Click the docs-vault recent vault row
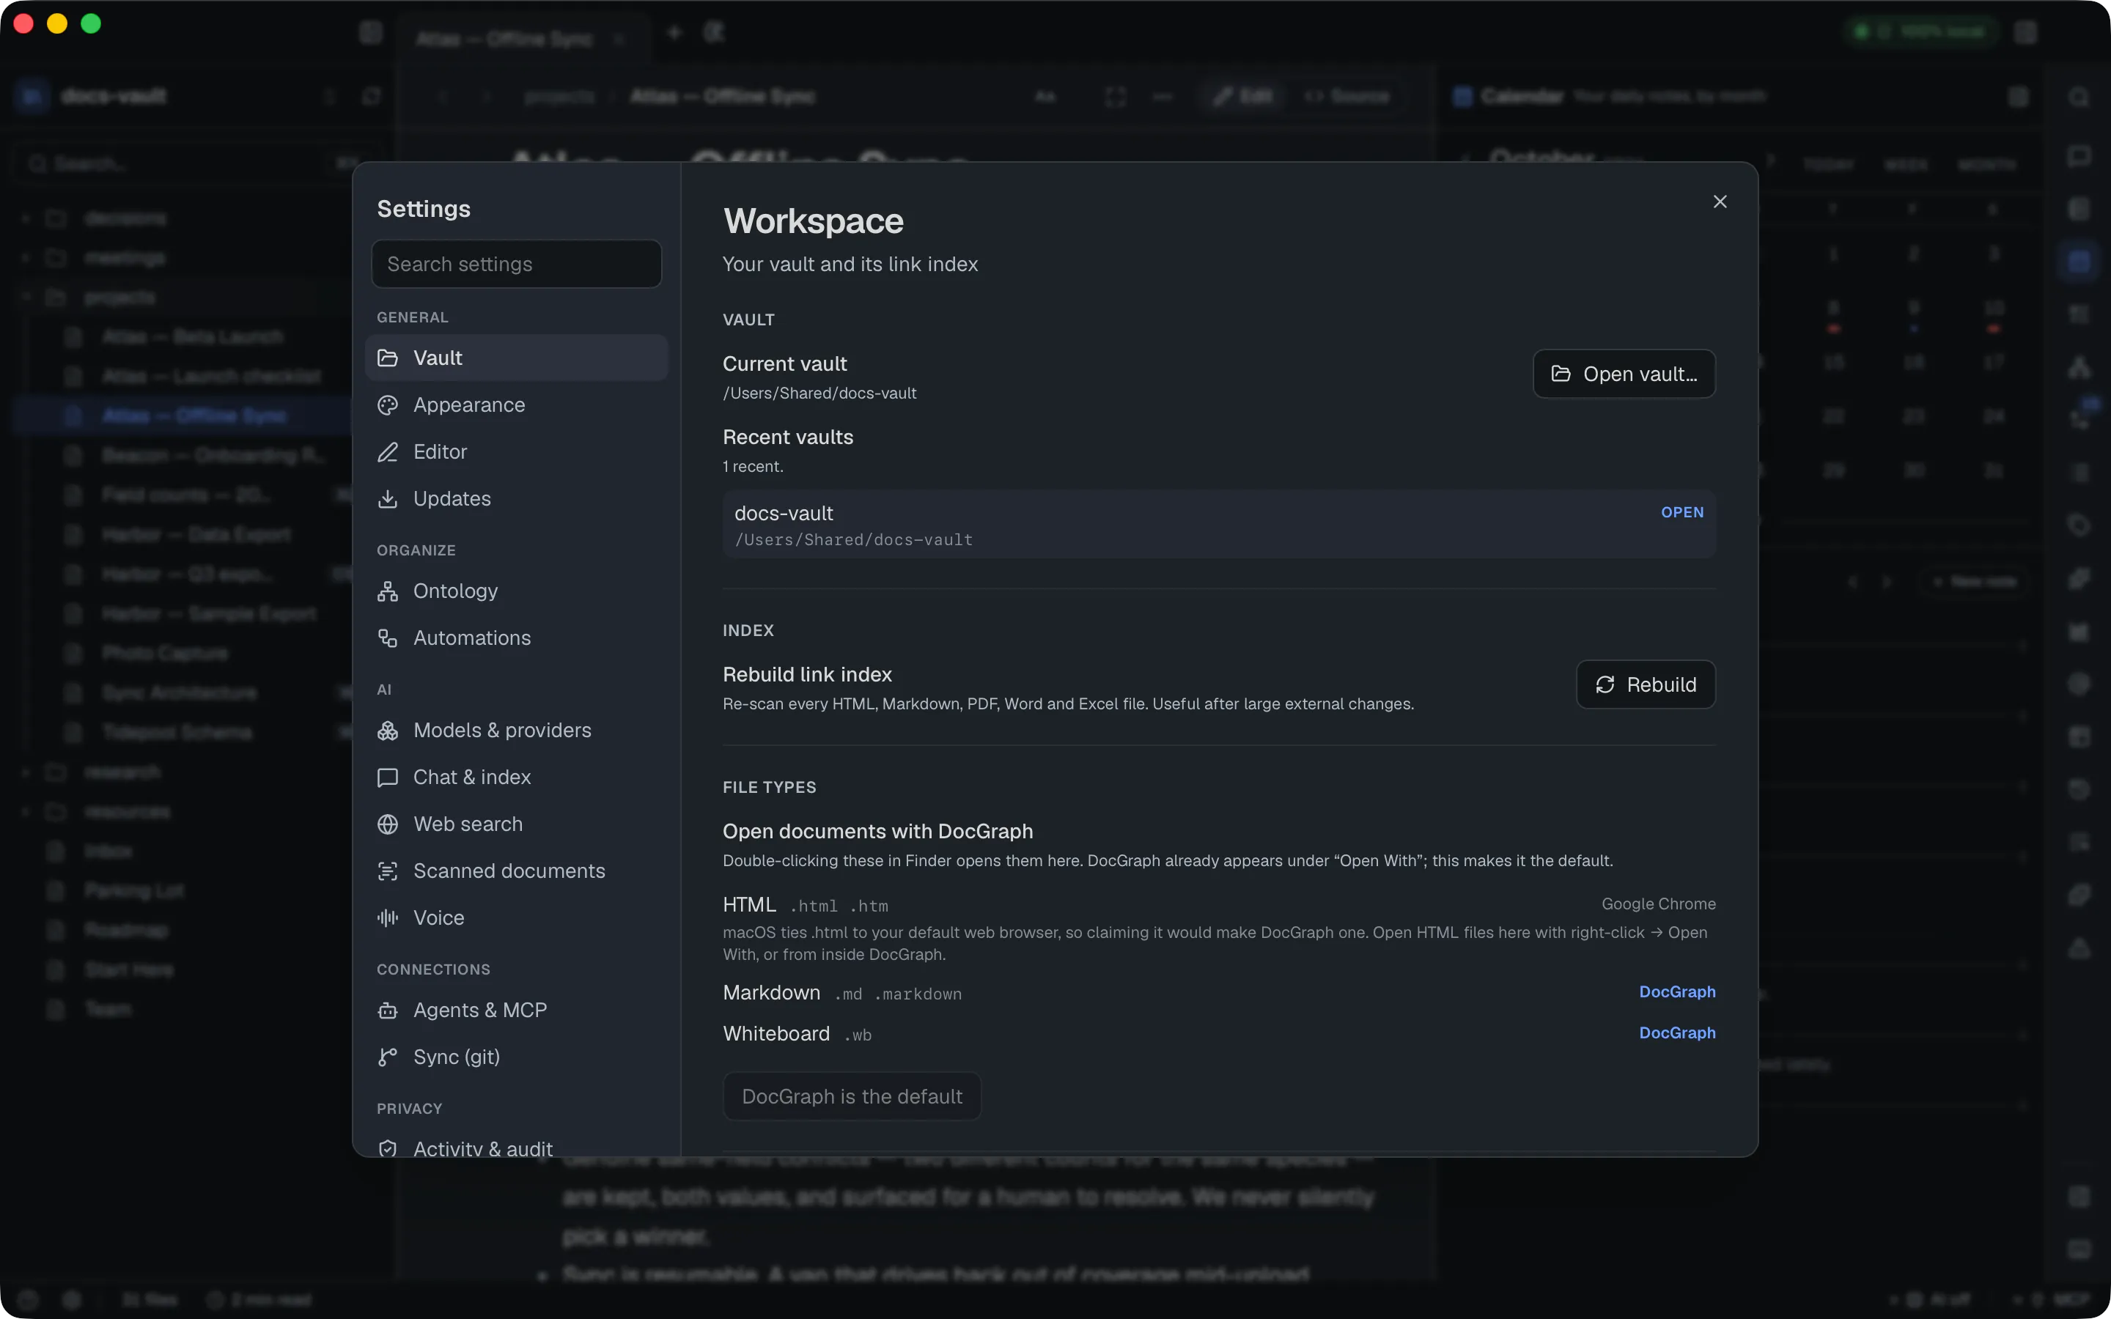 point(1219,524)
